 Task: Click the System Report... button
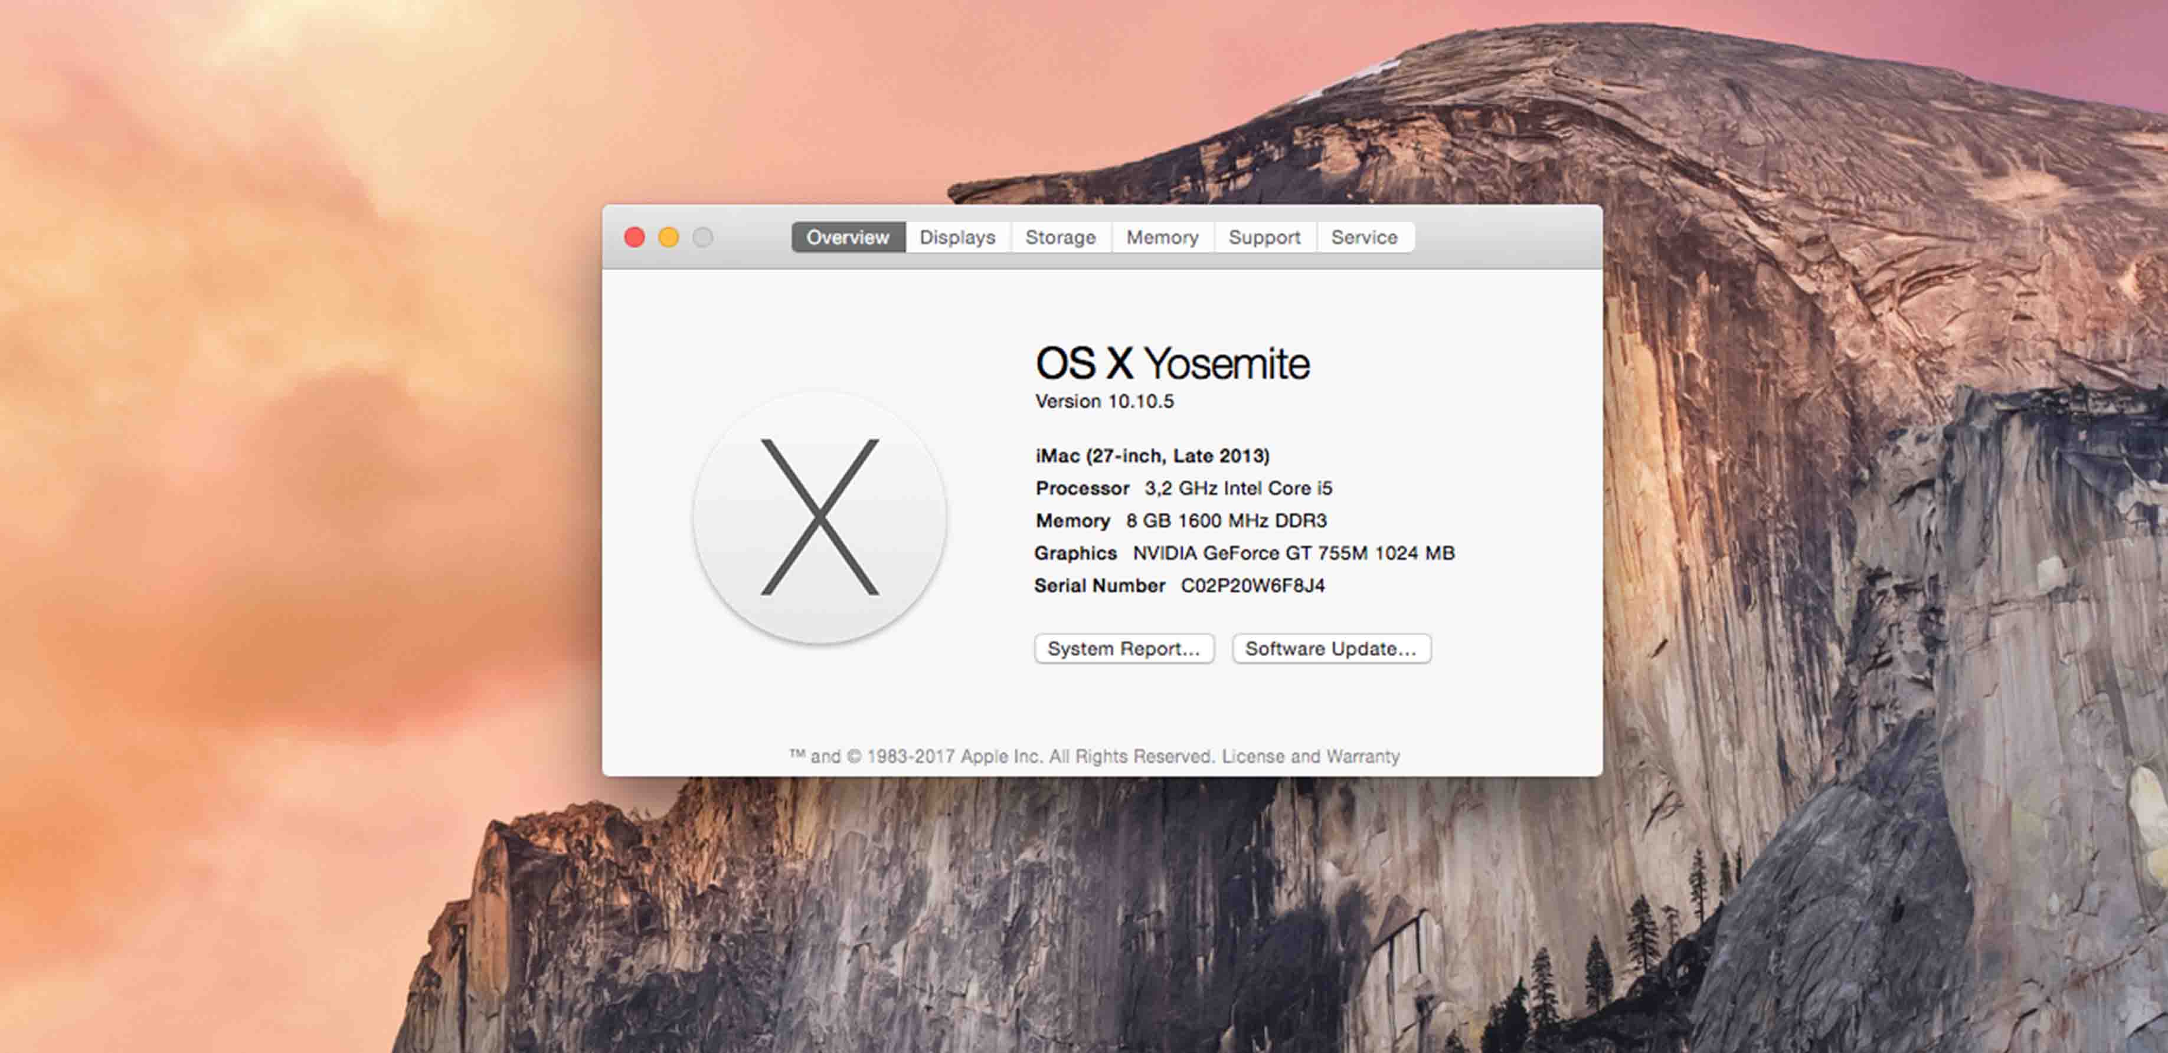click(x=1124, y=648)
